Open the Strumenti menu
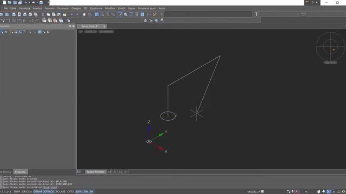346x194 pixels. [63, 9]
